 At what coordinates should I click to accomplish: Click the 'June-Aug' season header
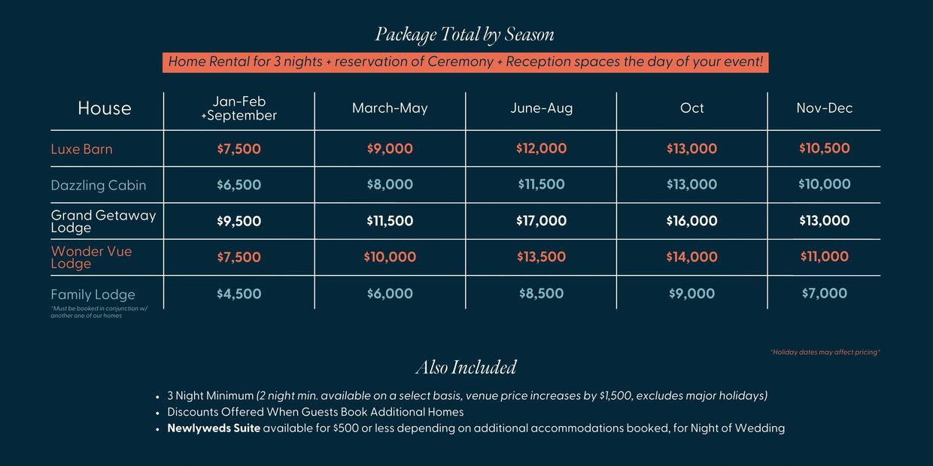pos(541,108)
